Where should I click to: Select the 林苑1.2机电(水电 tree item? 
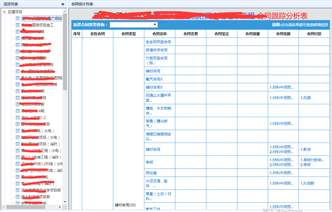[42, 164]
